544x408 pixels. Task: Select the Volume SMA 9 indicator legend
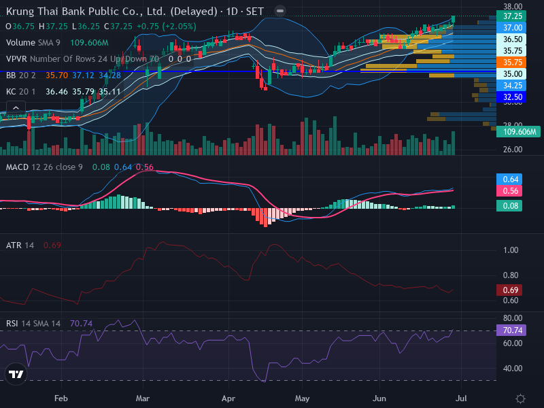(x=33, y=43)
